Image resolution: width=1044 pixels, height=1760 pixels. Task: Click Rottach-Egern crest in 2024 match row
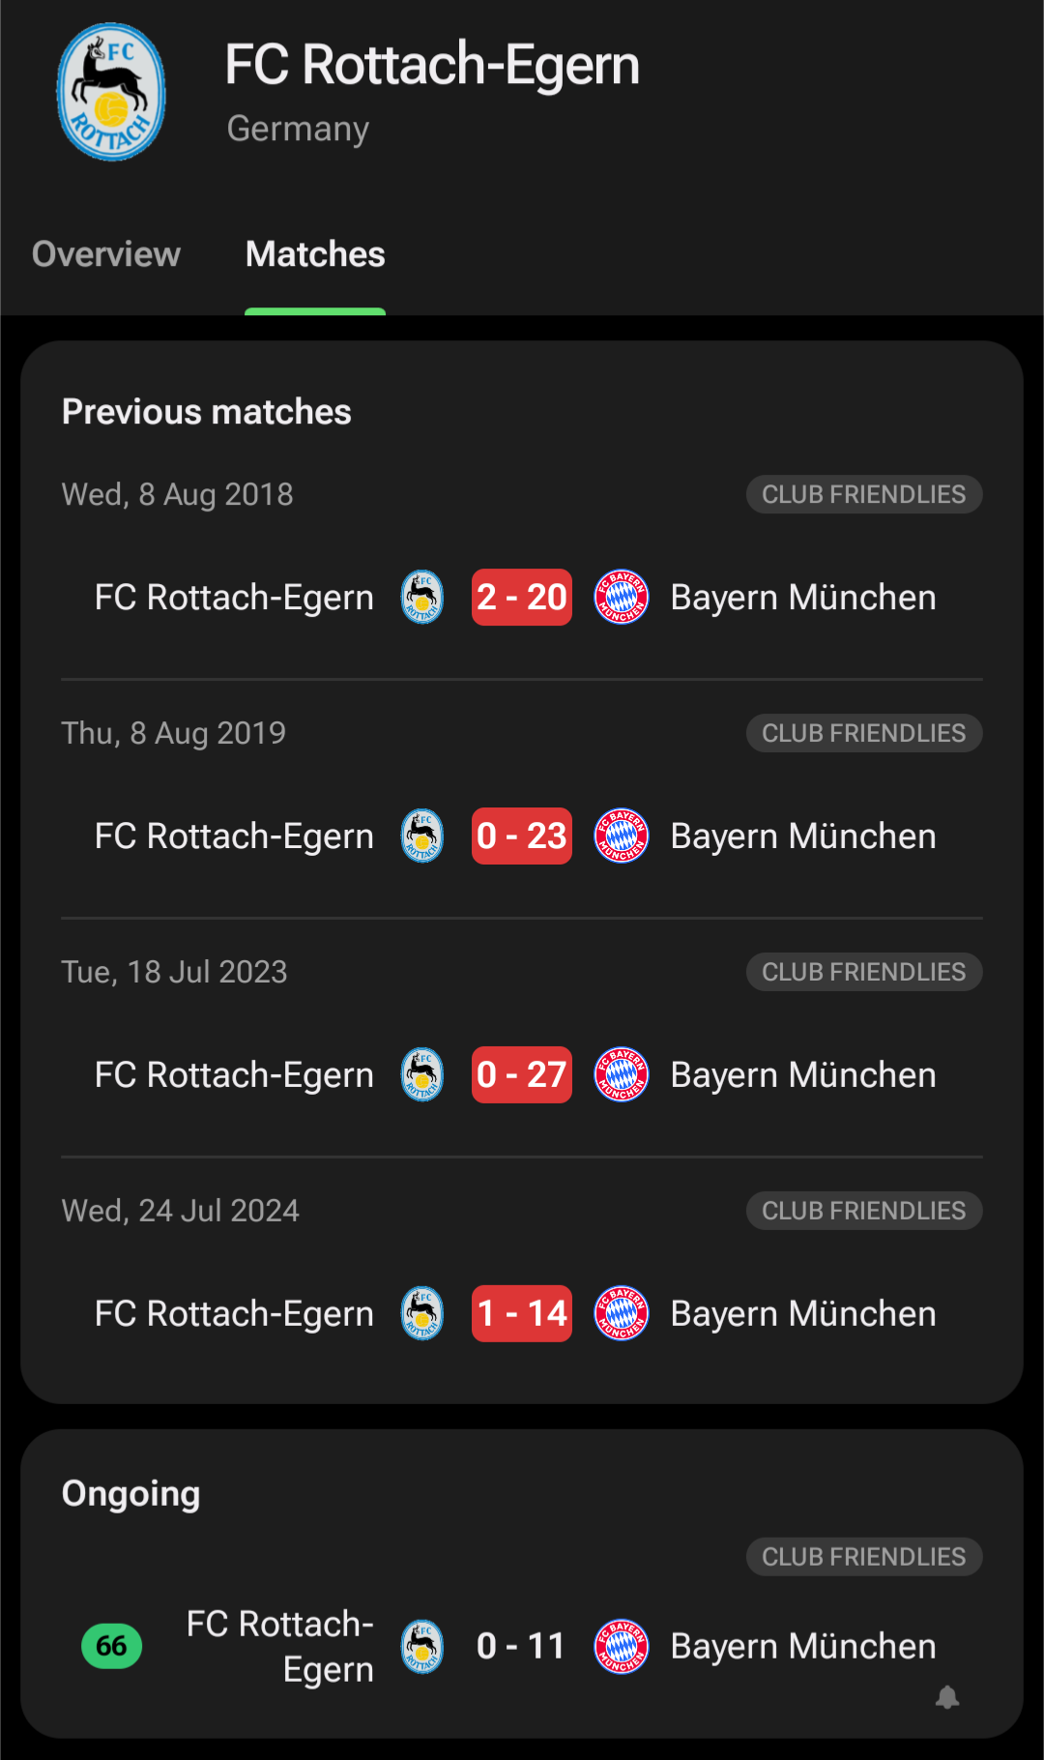(x=422, y=1313)
